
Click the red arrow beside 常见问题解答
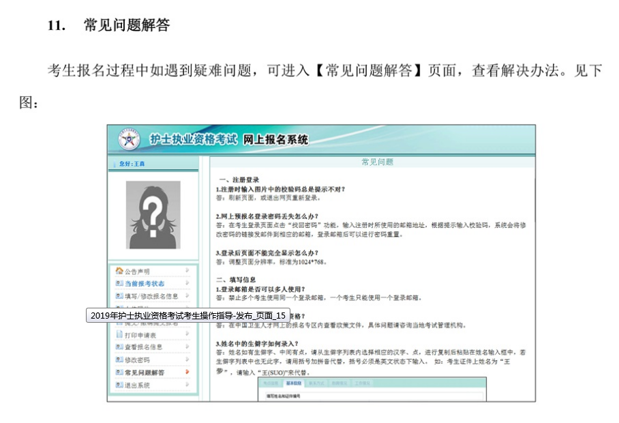[187, 373]
